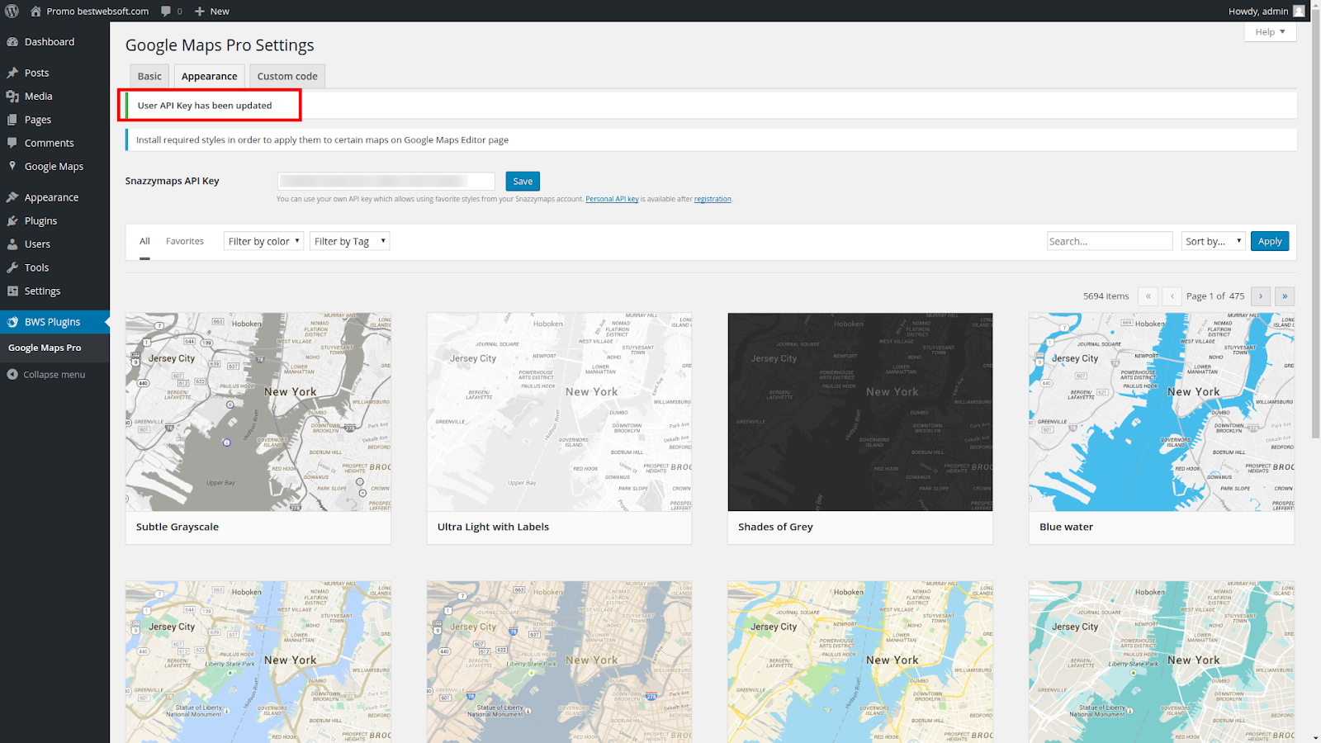Screen dimensions: 1321x743
Task: Apply the style filters
Action: click(x=1270, y=241)
